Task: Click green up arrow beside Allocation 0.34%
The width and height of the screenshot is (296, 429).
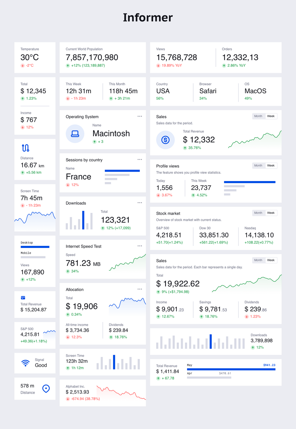Action: point(68,315)
